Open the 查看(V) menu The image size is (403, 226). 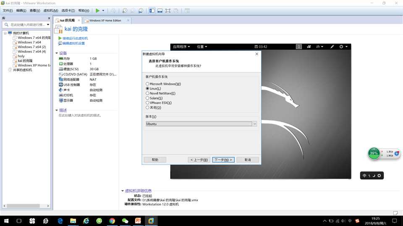[x=35, y=10]
